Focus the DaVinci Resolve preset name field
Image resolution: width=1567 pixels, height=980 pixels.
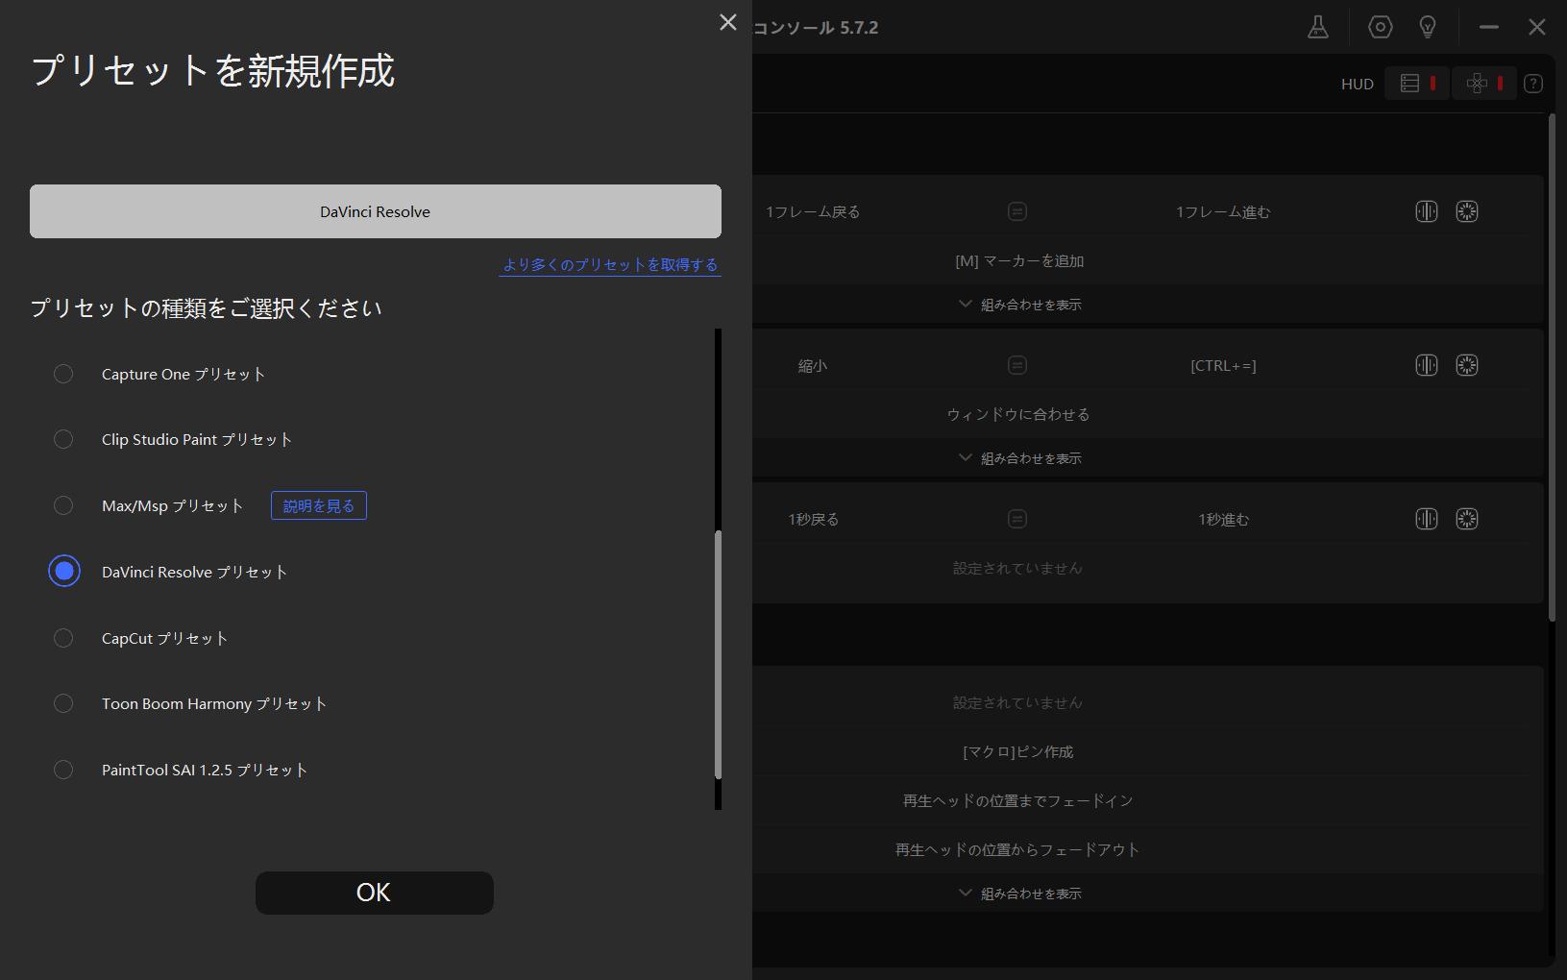[x=376, y=211]
